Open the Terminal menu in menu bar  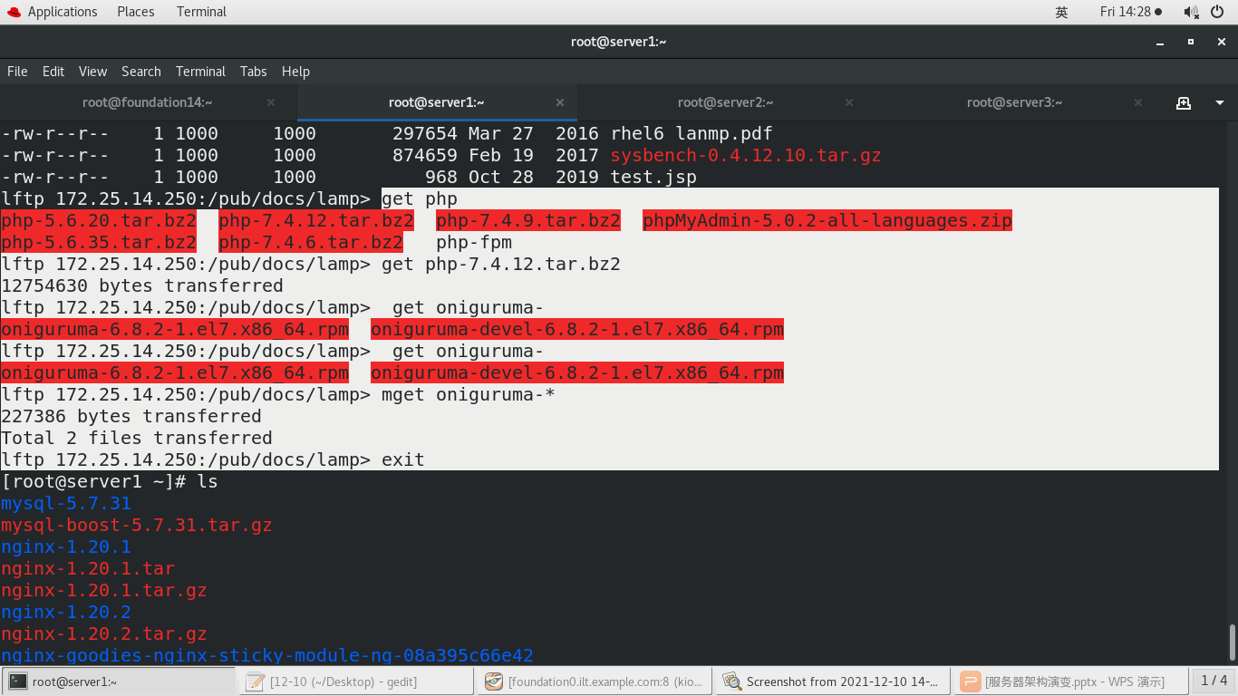200,72
